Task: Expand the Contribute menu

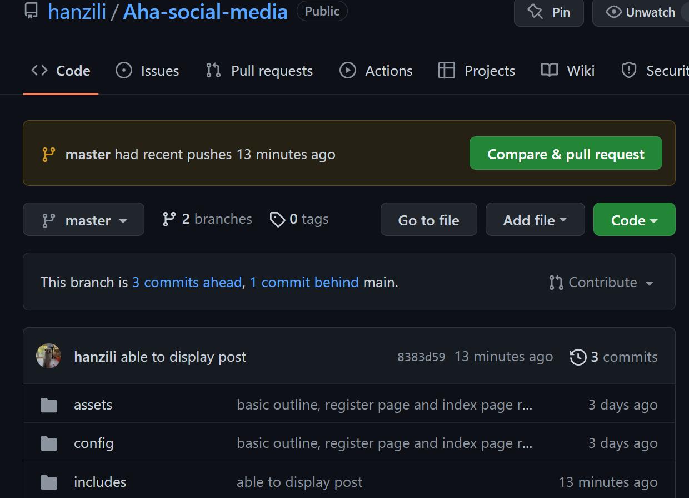Action: coord(601,282)
